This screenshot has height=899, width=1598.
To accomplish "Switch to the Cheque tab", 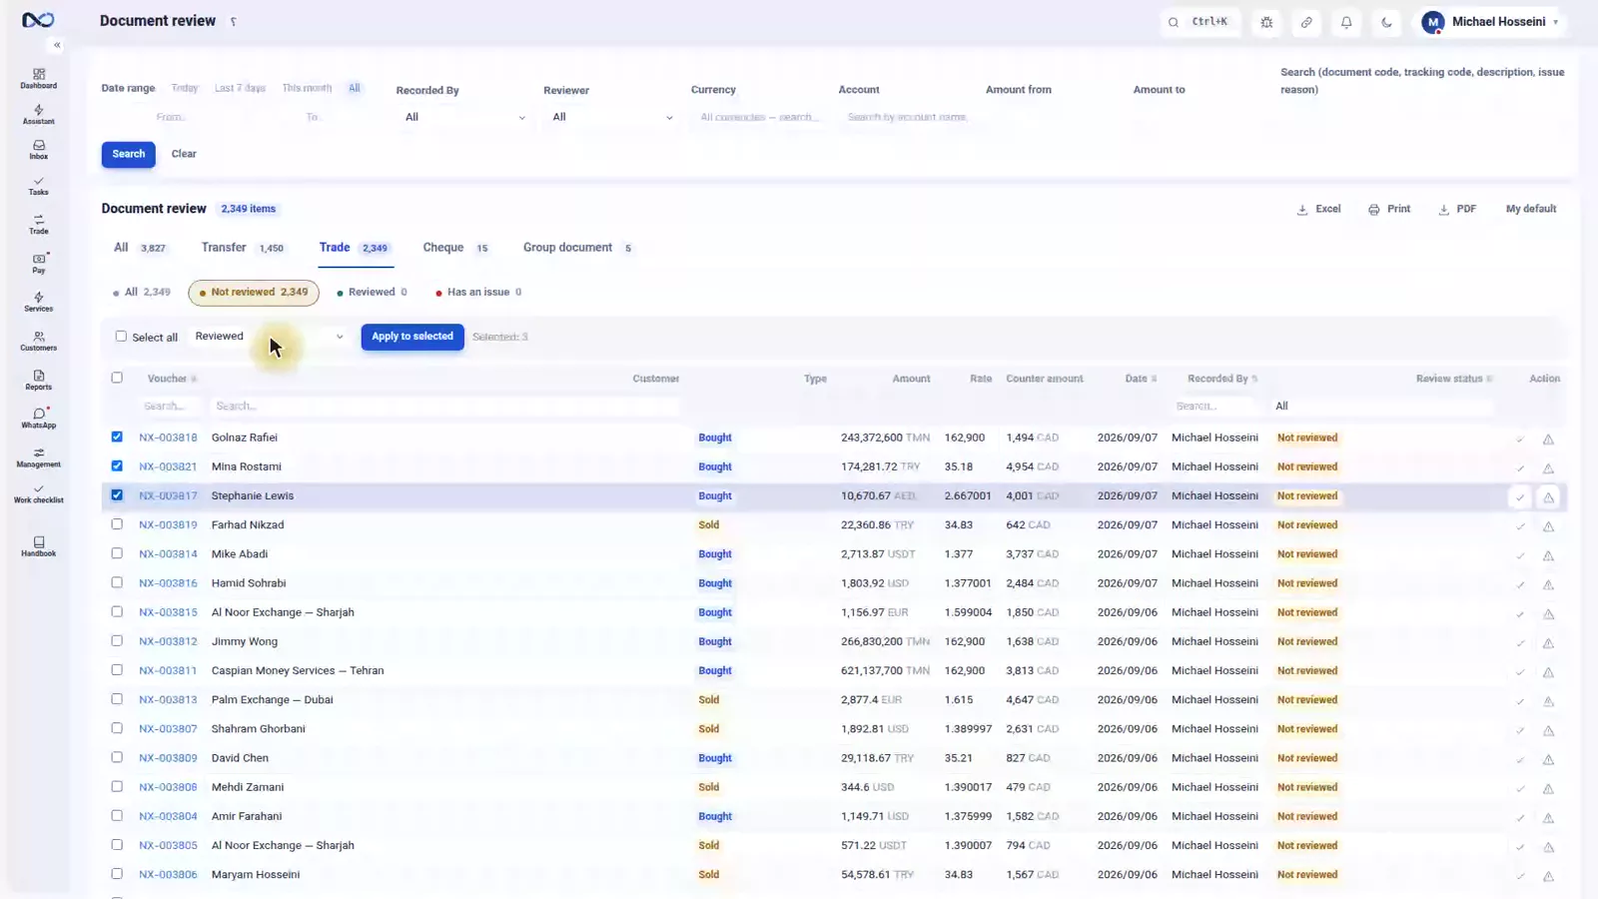I will [455, 248].
